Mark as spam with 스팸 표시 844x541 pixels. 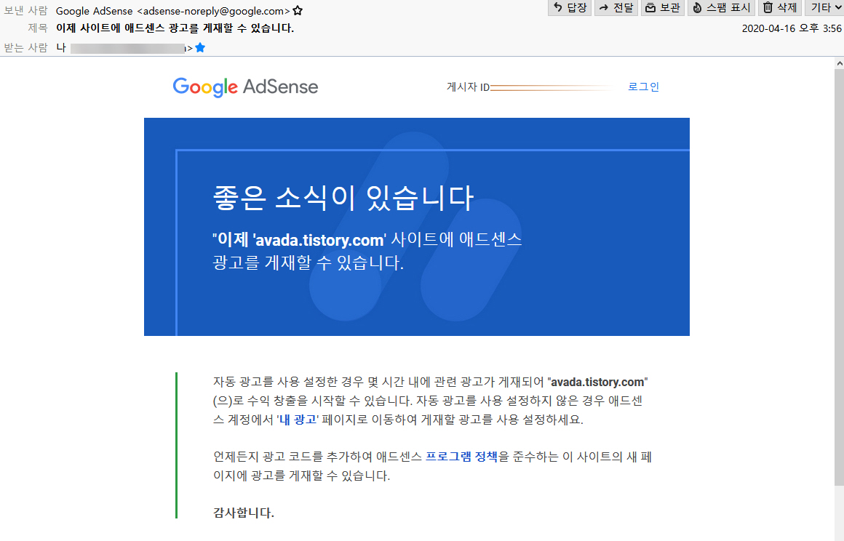[x=721, y=7]
